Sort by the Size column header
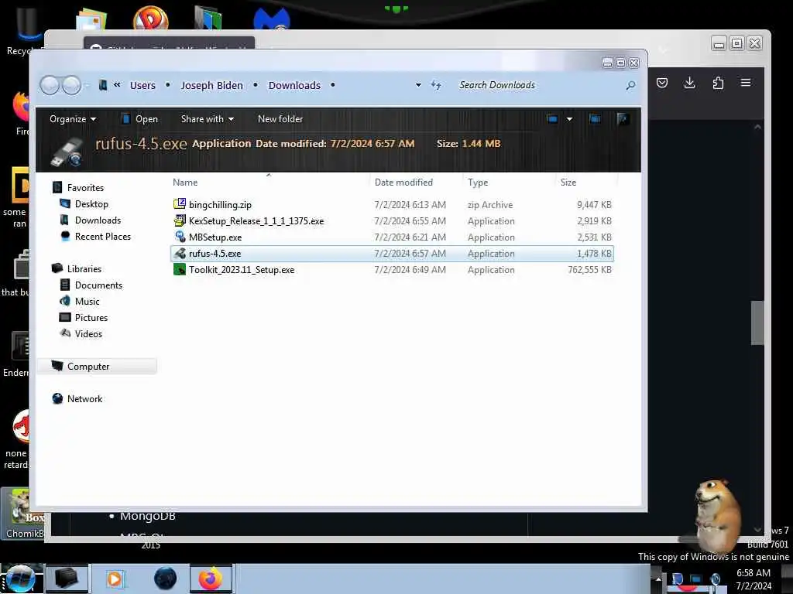This screenshot has width=793, height=594. pyautogui.click(x=568, y=183)
